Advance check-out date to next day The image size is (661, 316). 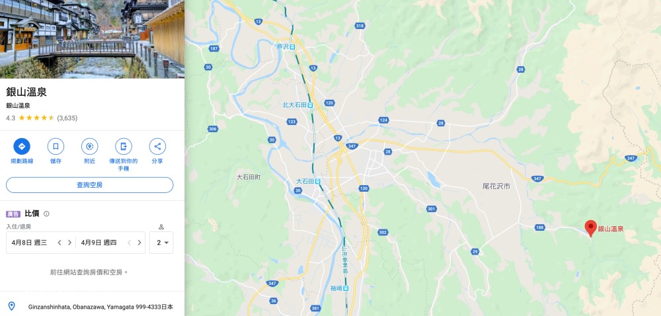point(139,243)
